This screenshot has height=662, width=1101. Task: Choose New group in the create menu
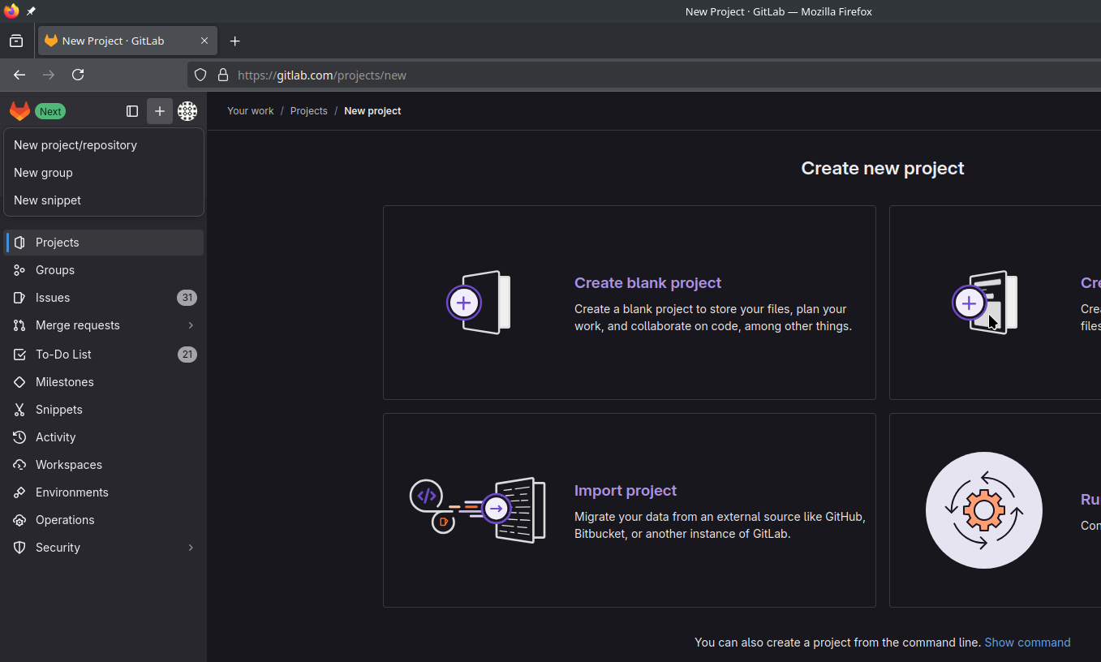point(104,173)
